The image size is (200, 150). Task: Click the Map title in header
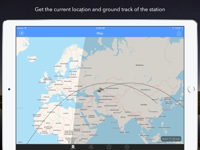click(100, 33)
